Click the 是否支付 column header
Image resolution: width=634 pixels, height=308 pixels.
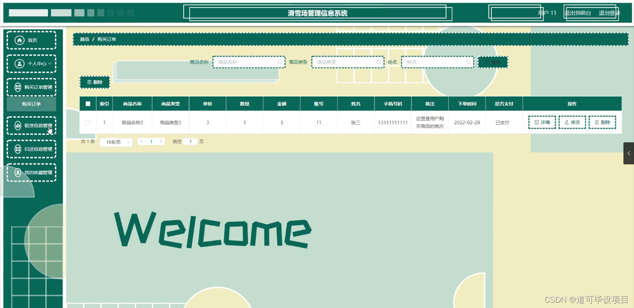pyautogui.click(x=504, y=104)
